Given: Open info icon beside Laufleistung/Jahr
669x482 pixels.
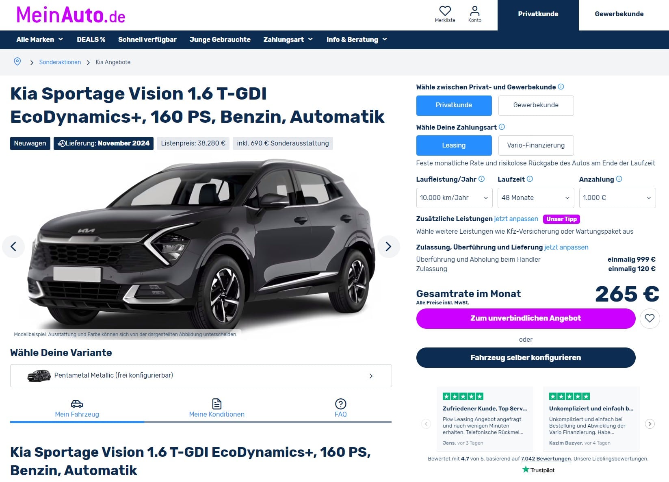Looking at the screenshot, I should [481, 179].
